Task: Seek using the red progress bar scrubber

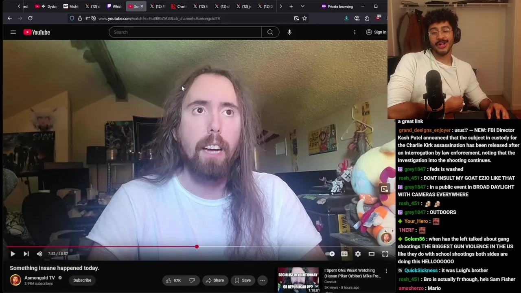Action: (x=197, y=247)
